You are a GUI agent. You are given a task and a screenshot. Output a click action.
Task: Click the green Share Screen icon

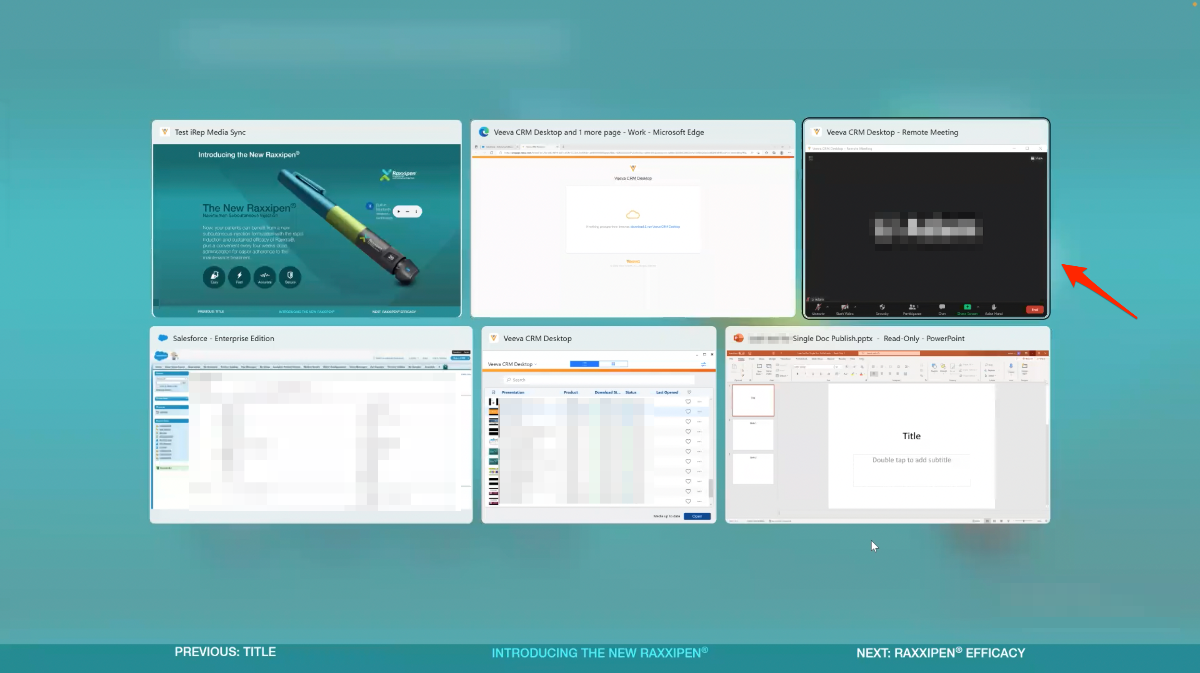[x=967, y=308]
